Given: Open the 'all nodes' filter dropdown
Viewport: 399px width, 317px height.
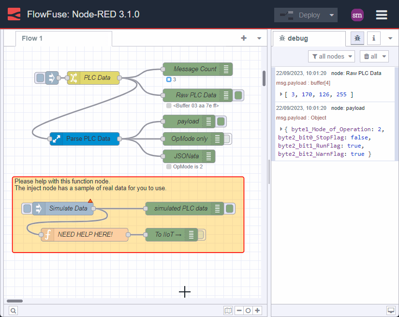Looking at the screenshot, I should click(331, 57).
